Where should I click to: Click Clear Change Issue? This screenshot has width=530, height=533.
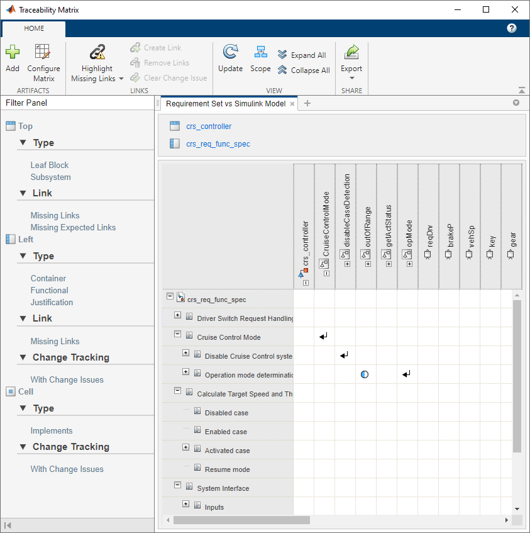point(168,78)
